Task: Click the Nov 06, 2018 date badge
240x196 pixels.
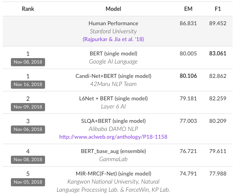Action: coord(28,129)
